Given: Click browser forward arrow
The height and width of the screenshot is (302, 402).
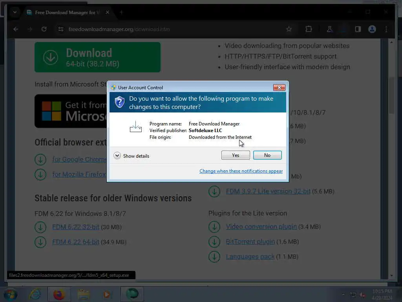Looking at the screenshot, I should click(x=30, y=29).
